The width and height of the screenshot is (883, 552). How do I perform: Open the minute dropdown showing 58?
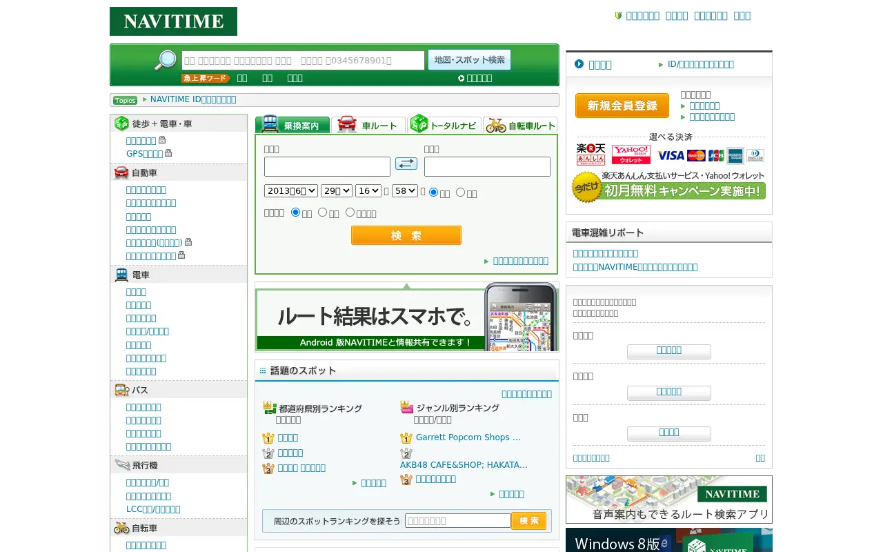click(x=404, y=190)
